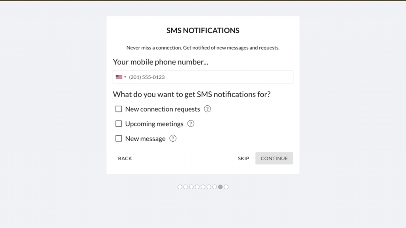Focus the mobile phone number field
This screenshot has height=228, width=406.
pyautogui.click(x=203, y=77)
